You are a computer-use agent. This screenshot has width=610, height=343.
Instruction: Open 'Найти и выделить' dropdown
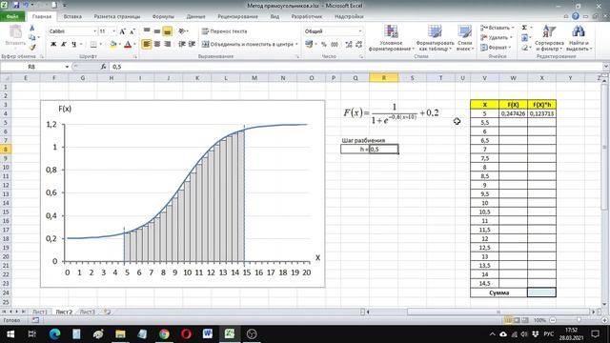579,38
